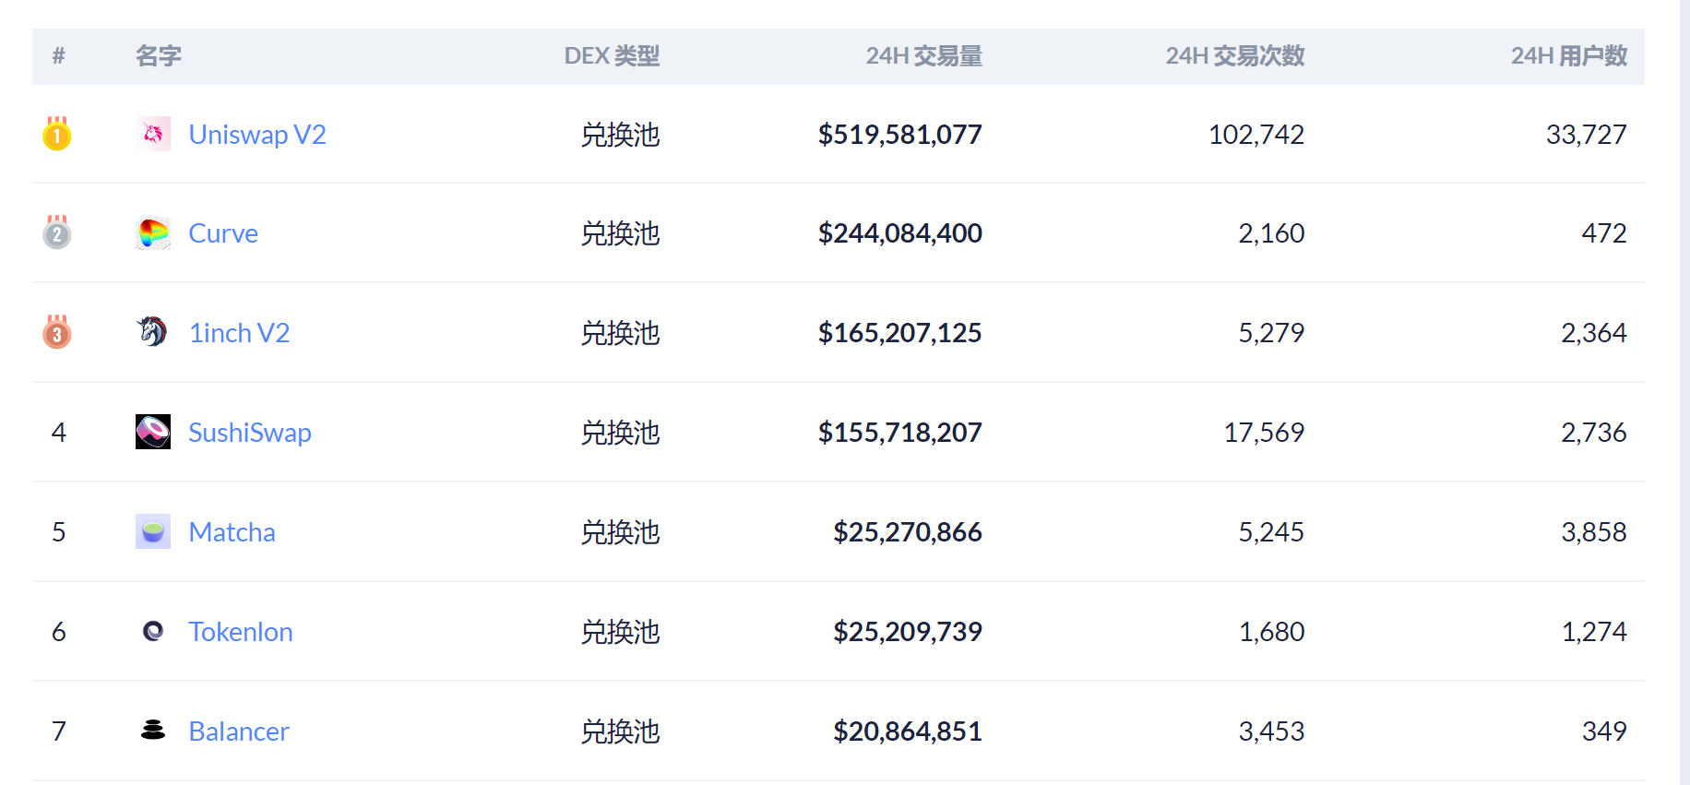Open the Balancer link
This screenshot has height=785, width=1690.
click(239, 731)
